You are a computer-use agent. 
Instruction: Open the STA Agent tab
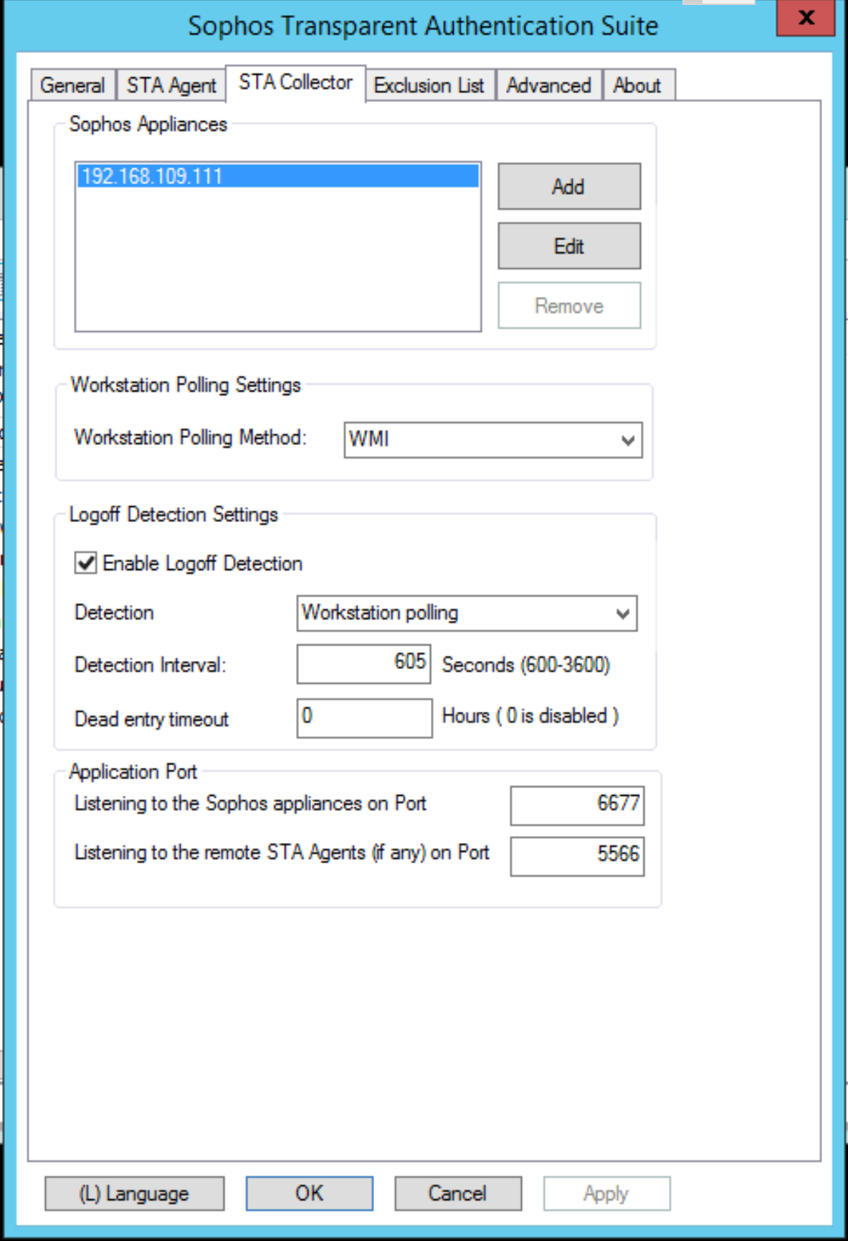(171, 85)
